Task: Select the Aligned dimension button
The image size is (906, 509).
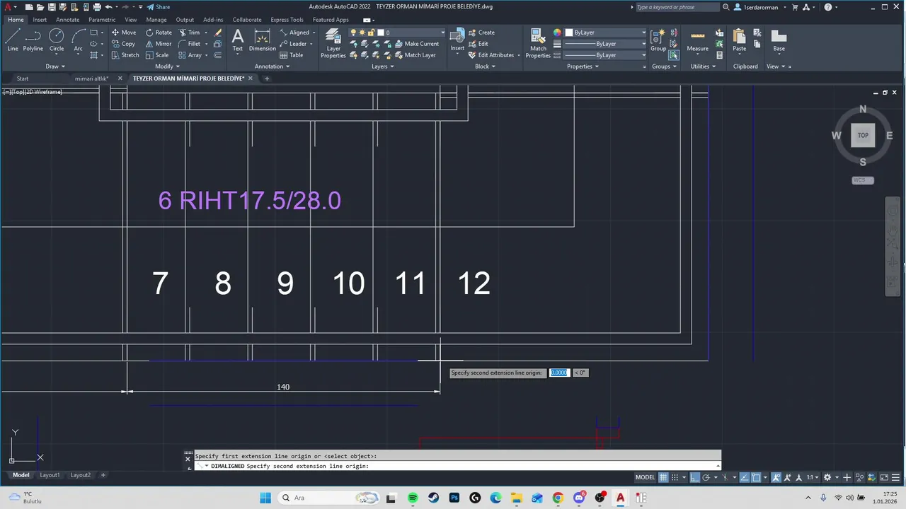Action: [294, 33]
